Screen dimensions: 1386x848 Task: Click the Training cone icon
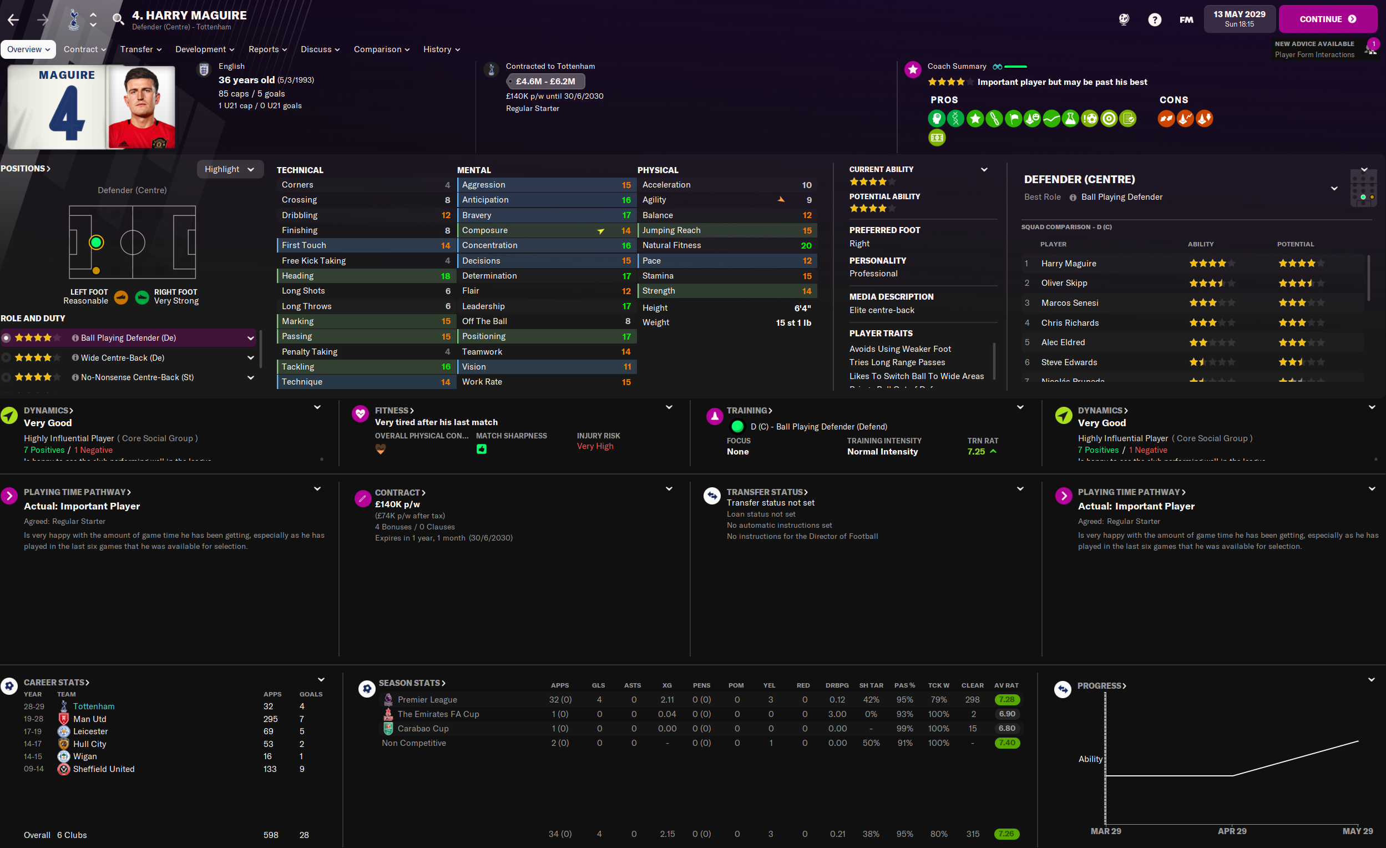click(x=714, y=416)
